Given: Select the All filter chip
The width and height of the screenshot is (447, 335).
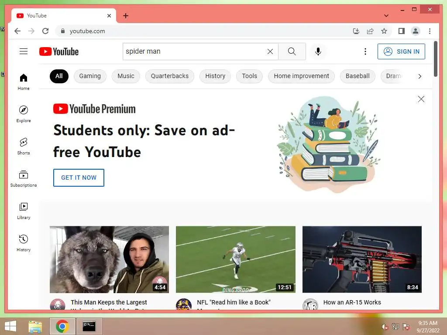Looking at the screenshot, I should click(x=59, y=76).
